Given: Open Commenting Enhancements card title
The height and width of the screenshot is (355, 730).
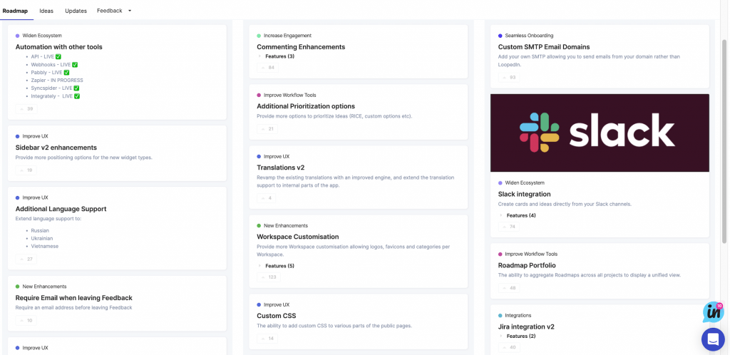Looking at the screenshot, I should (301, 47).
